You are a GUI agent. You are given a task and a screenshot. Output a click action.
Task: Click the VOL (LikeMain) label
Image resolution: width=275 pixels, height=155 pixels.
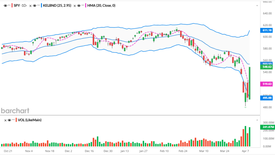tap(30, 120)
